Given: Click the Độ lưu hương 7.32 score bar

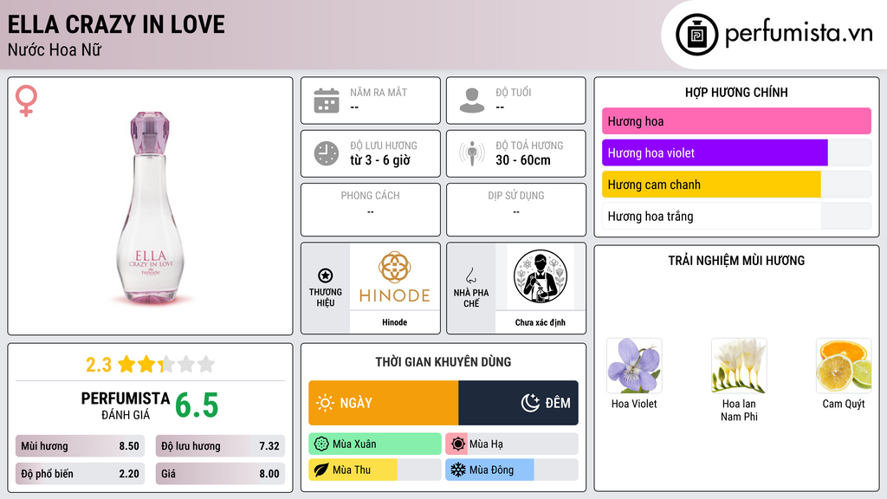Looking at the screenshot, I should point(220,446).
